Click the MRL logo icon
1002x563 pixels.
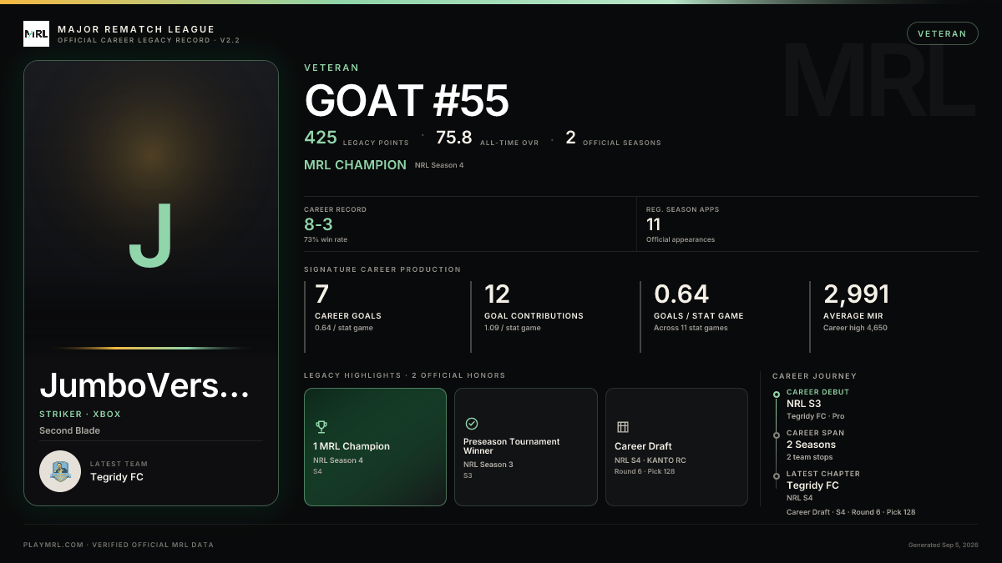(x=36, y=34)
